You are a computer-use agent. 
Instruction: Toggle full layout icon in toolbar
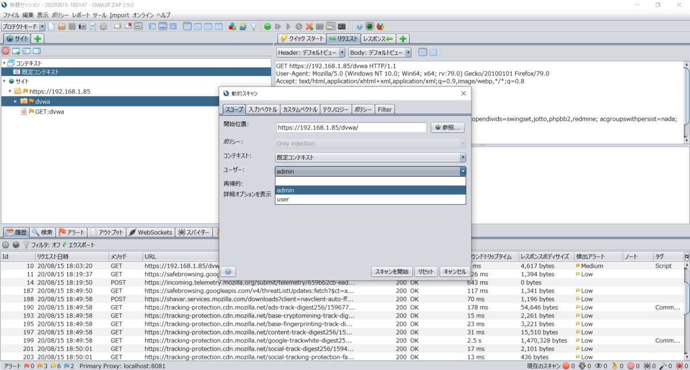(173, 26)
